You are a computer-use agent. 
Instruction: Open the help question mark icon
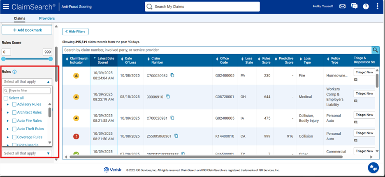[366, 7]
